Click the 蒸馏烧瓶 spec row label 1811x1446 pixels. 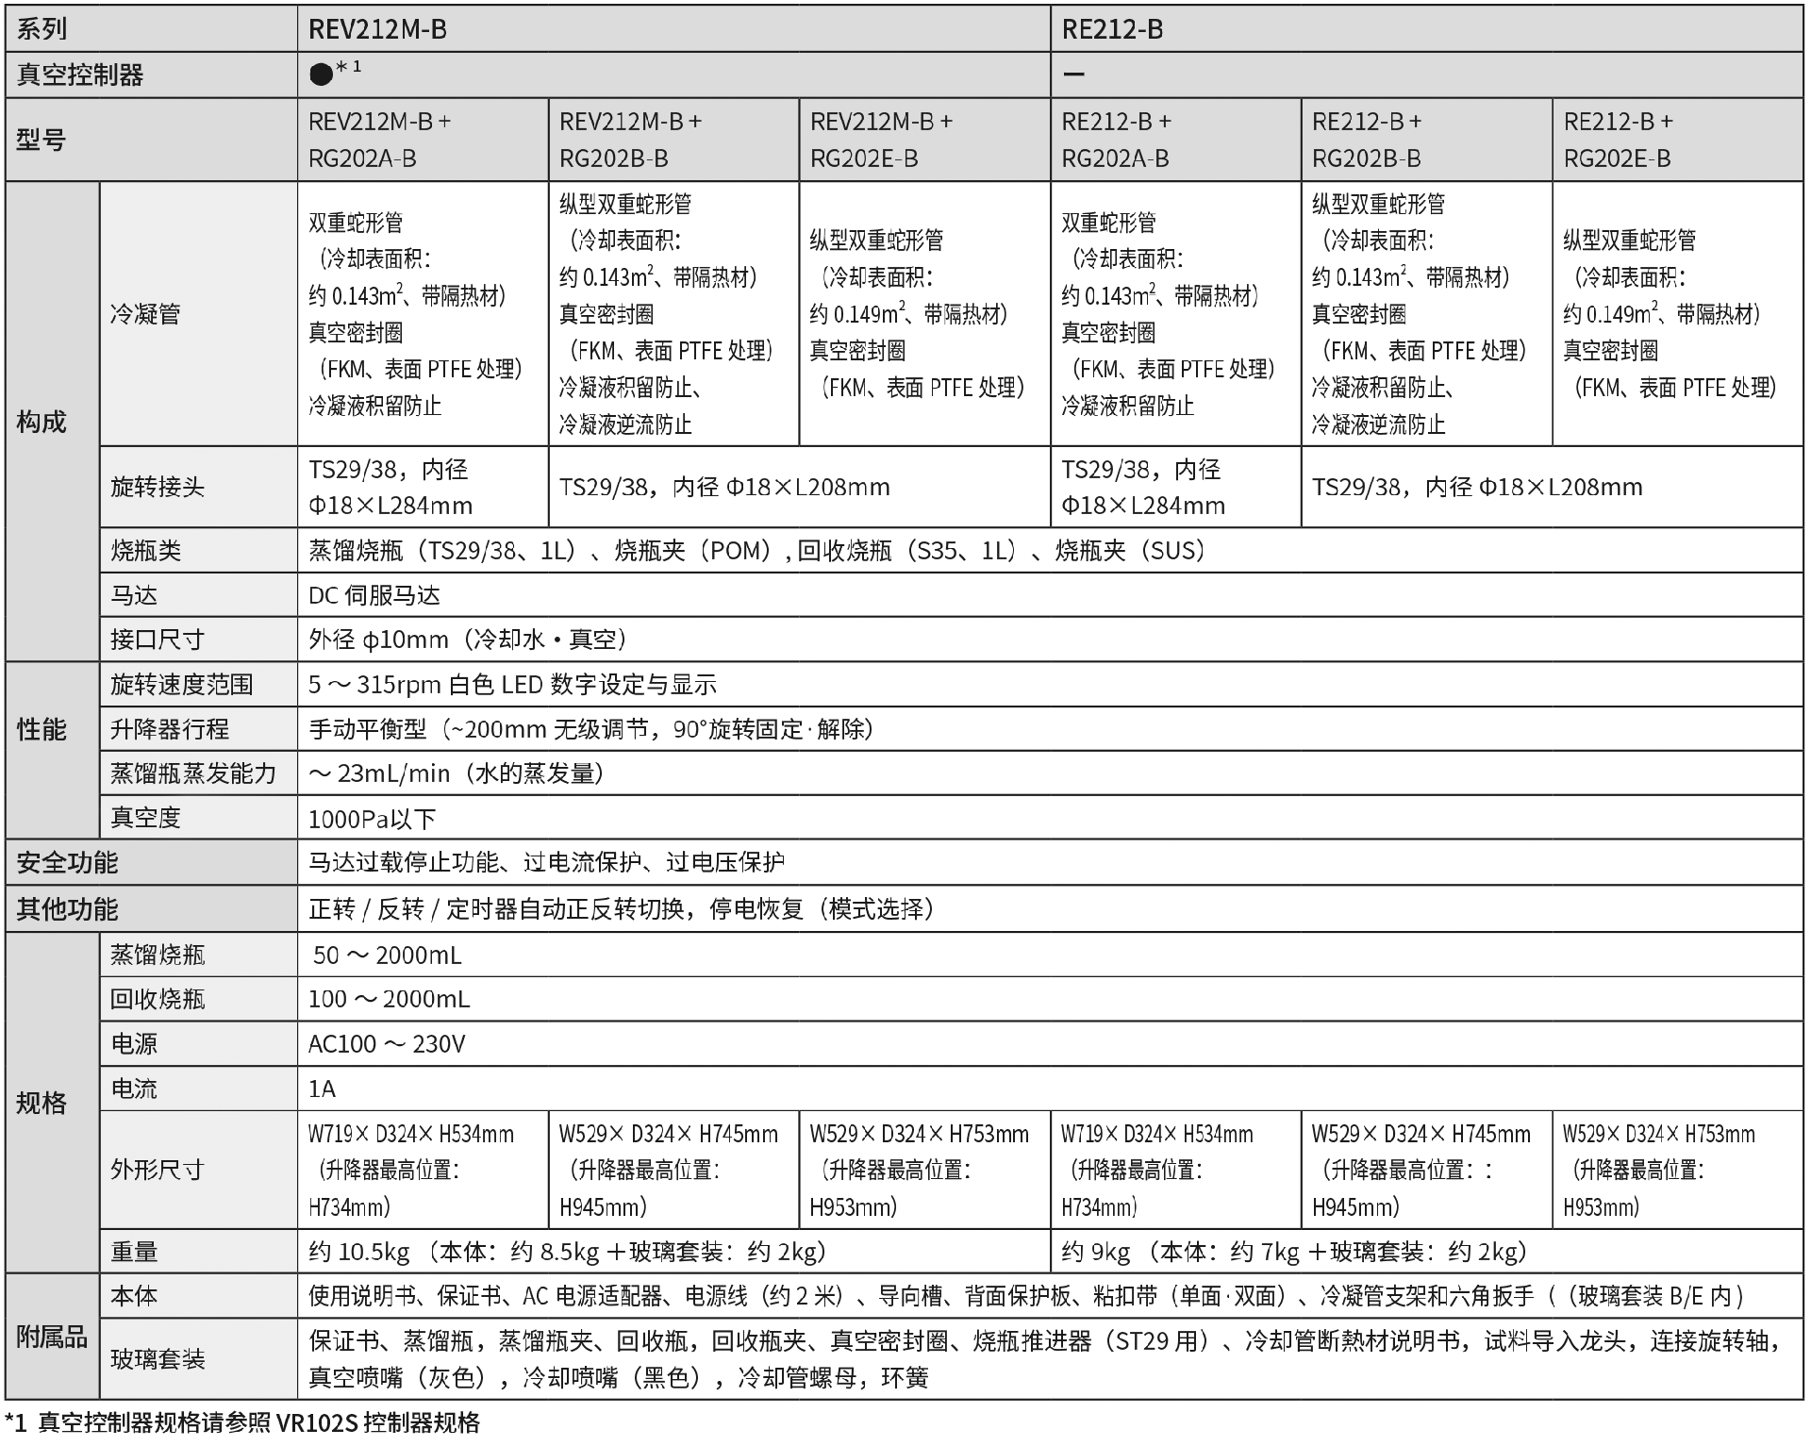coord(157,955)
